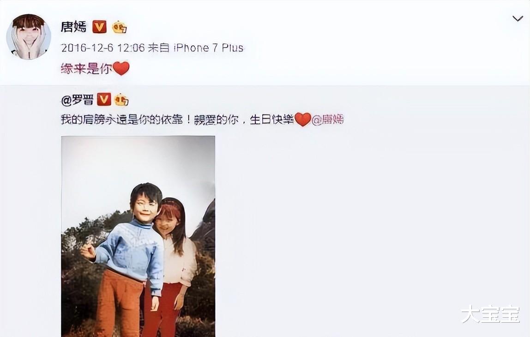The width and height of the screenshot is (530, 337).
Task: Click the 来自 source label
Action: coord(159,48)
